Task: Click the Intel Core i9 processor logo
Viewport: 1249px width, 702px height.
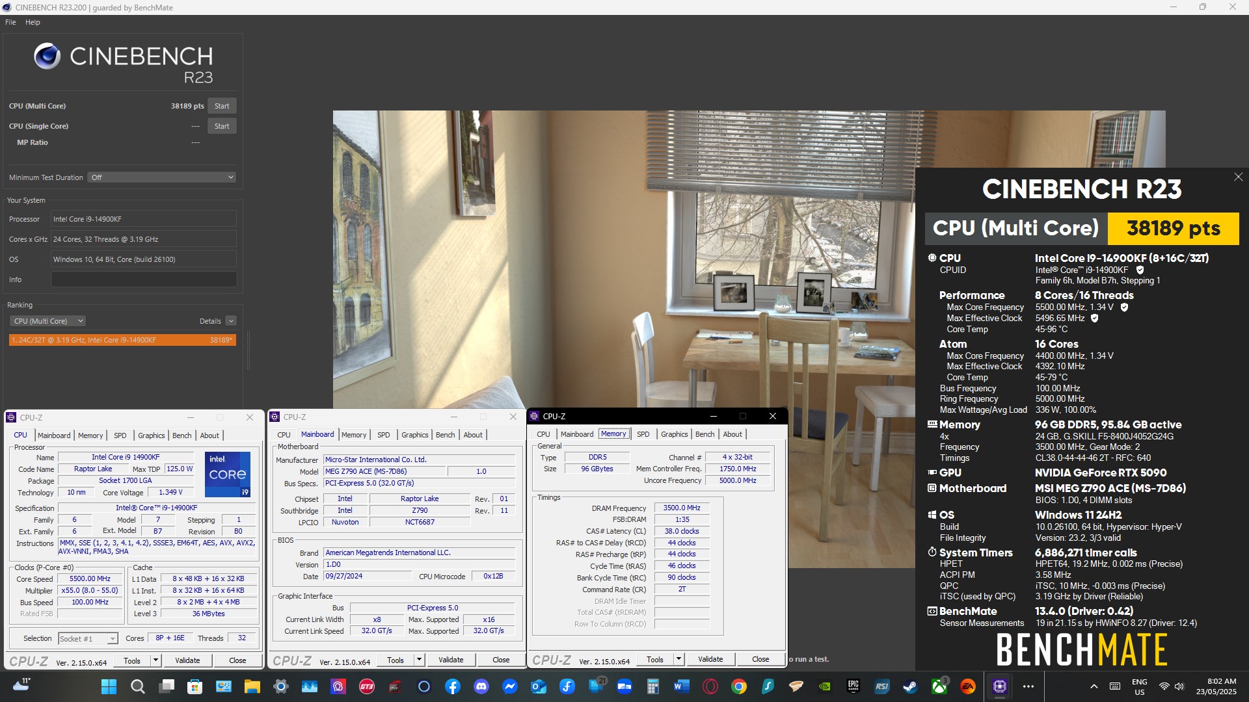Action: pos(228,474)
